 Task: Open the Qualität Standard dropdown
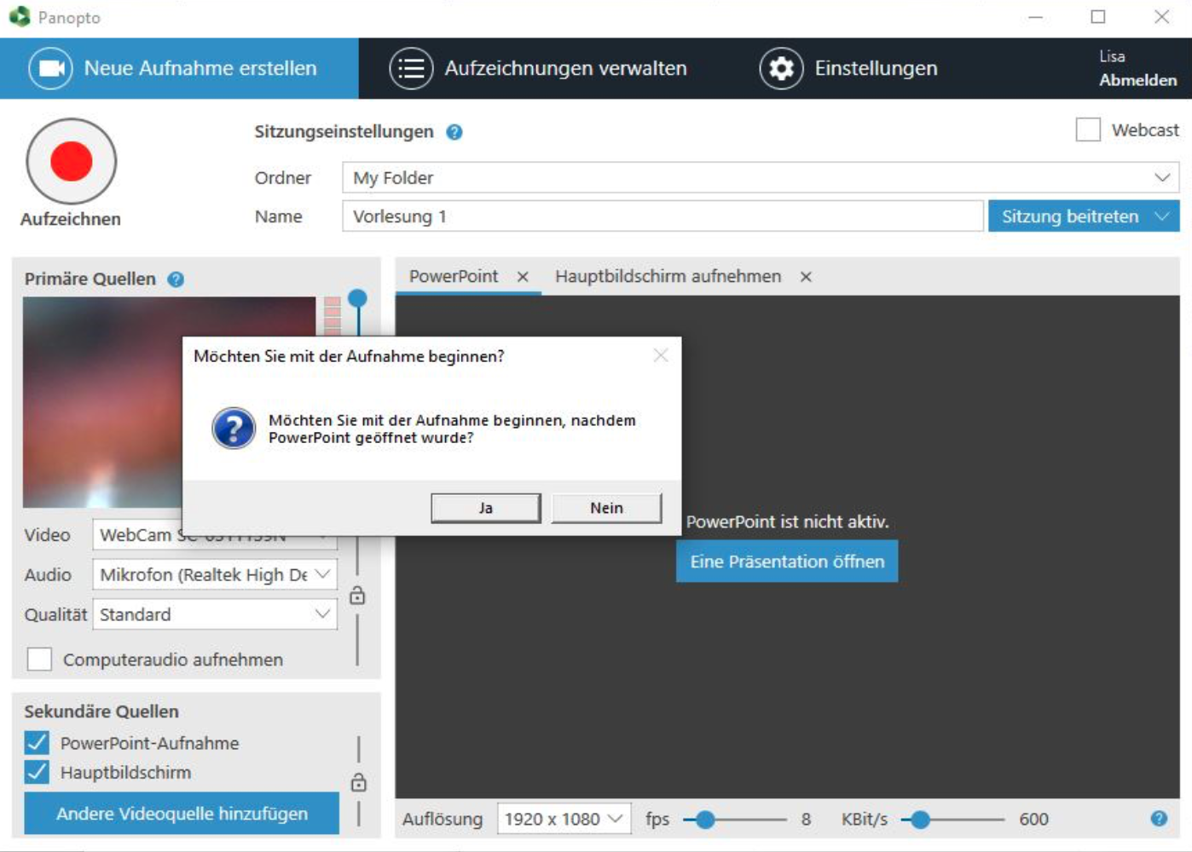point(215,614)
